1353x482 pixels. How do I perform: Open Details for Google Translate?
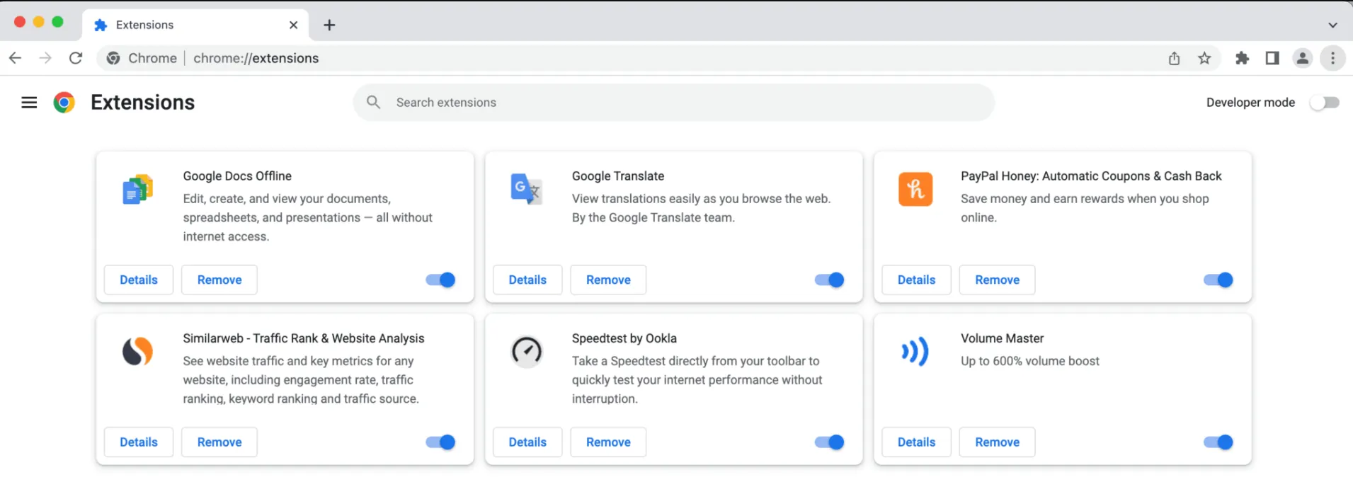tap(527, 280)
